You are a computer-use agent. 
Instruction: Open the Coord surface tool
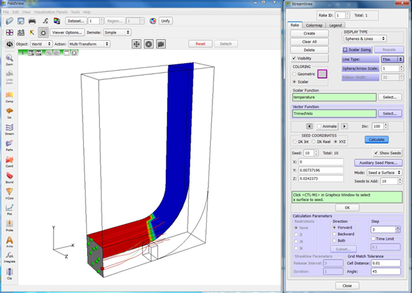point(10,160)
